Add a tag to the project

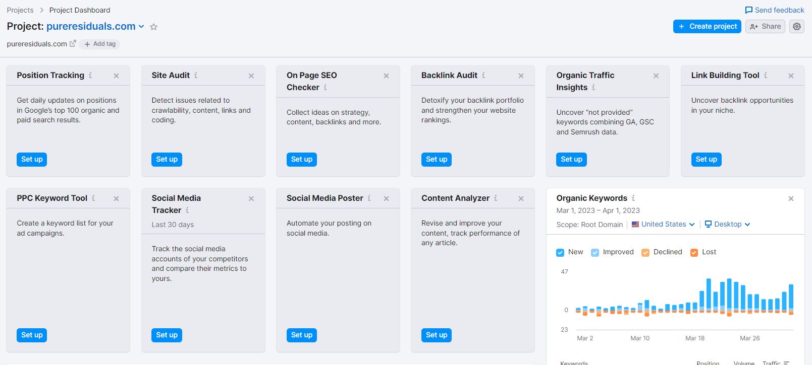click(x=99, y=44)
